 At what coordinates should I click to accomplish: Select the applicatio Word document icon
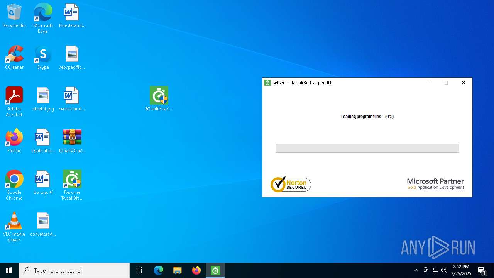43,141
